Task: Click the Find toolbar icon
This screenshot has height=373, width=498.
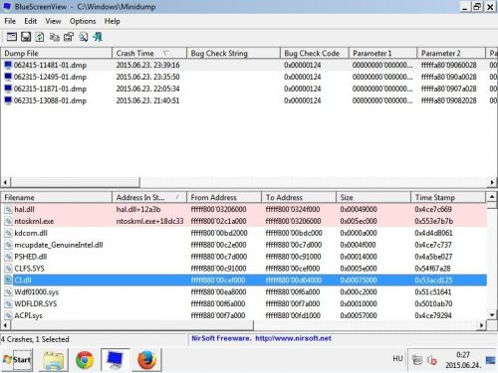Action: [x=84, y=37]
